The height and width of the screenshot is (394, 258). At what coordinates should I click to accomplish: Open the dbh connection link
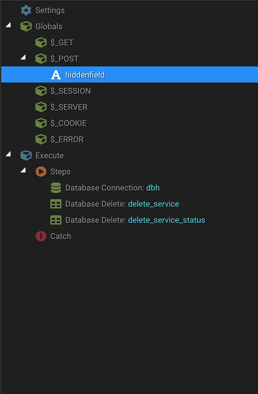click(153, 188)
